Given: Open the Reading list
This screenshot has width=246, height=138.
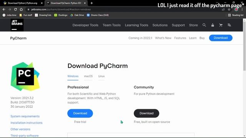Looking at the screenshot, I should click(x=236, y=15).
